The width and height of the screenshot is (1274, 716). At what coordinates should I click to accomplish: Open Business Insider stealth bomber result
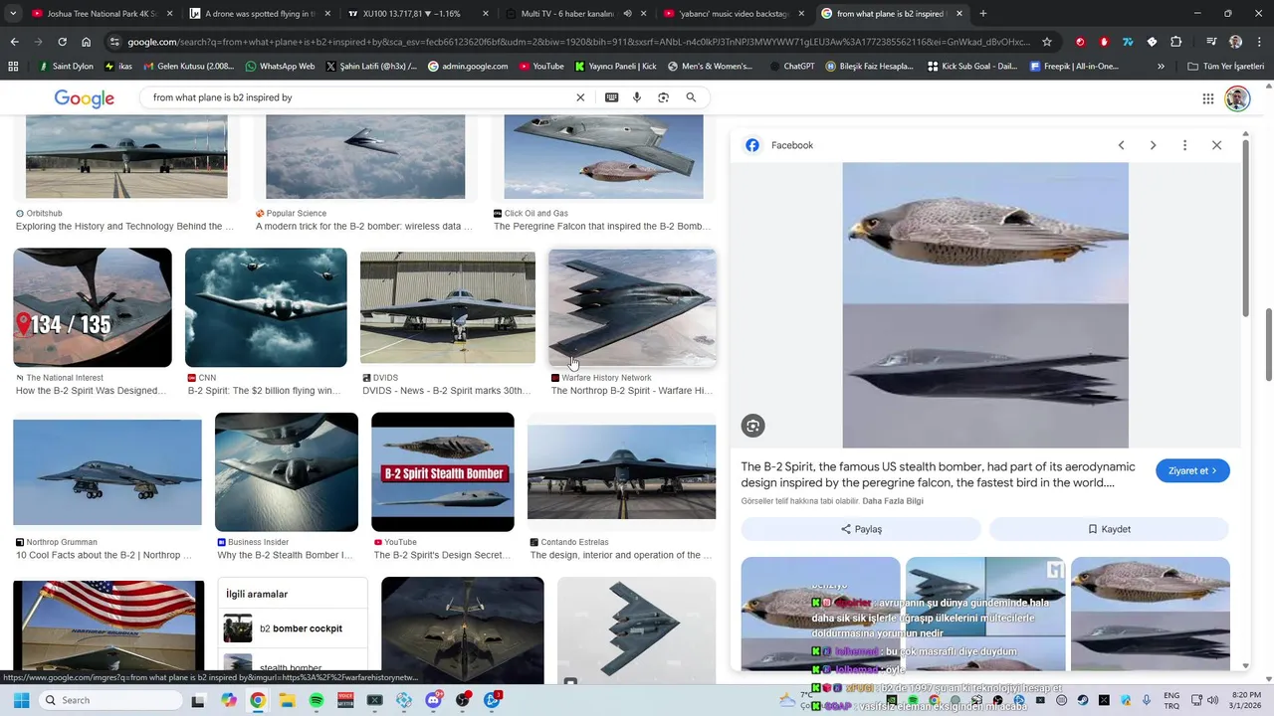pos(287,472)
